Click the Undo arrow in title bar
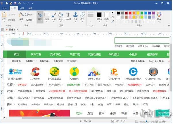The image size is (173, 124). pos(24,3)
